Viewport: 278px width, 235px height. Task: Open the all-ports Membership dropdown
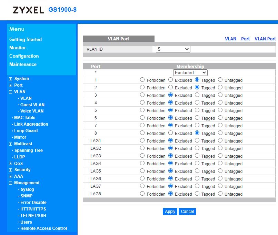point(190,73)
